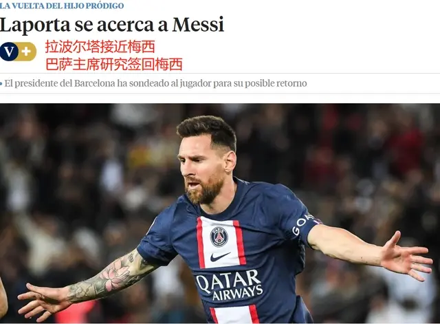Image resolution: width=440 pixels, height=324 pixels.
Task: Click the subtitle starting "El presidente del Barcelona"
Action: [x=156, y=84]
